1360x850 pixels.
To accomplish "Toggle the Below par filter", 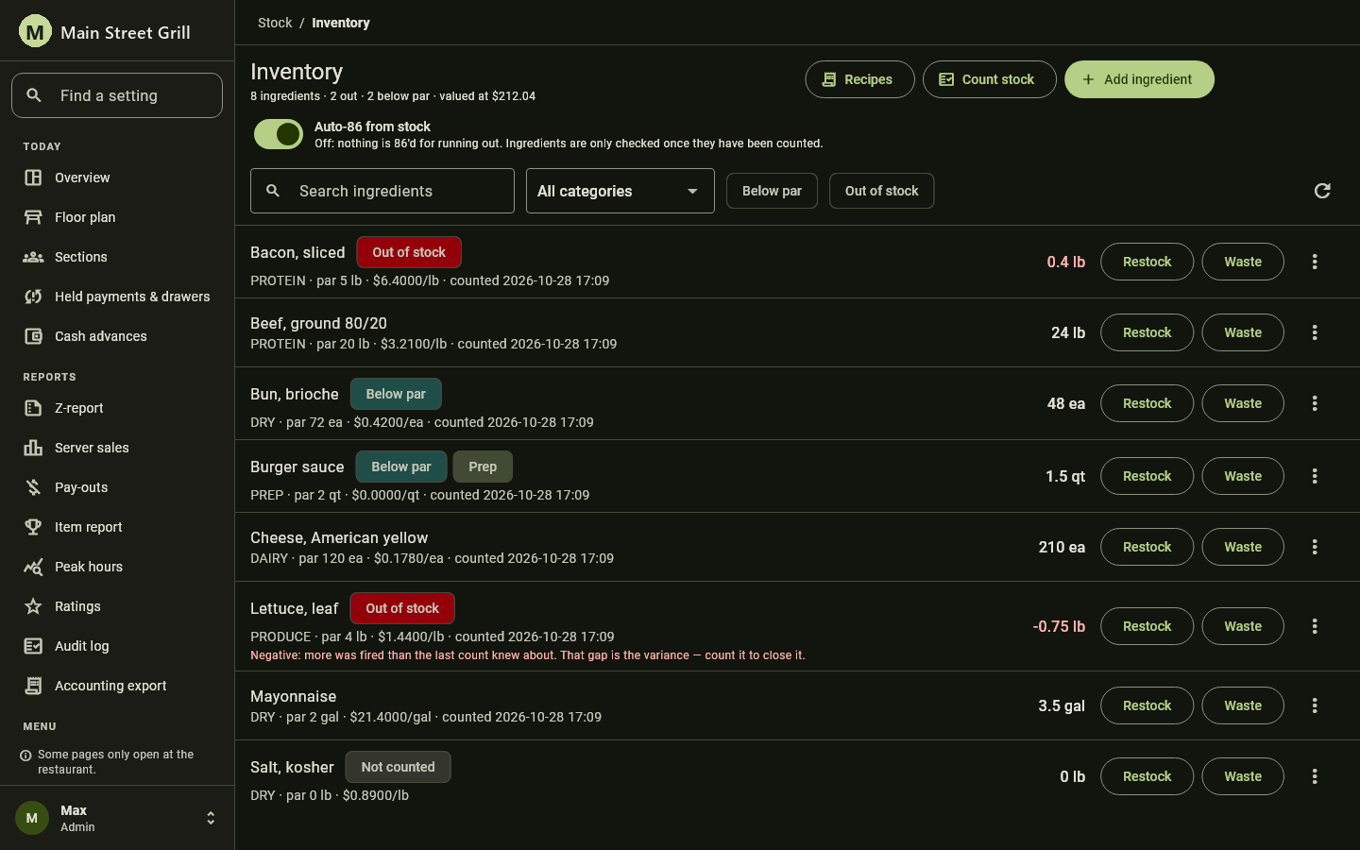I will [x=772, y=191].
